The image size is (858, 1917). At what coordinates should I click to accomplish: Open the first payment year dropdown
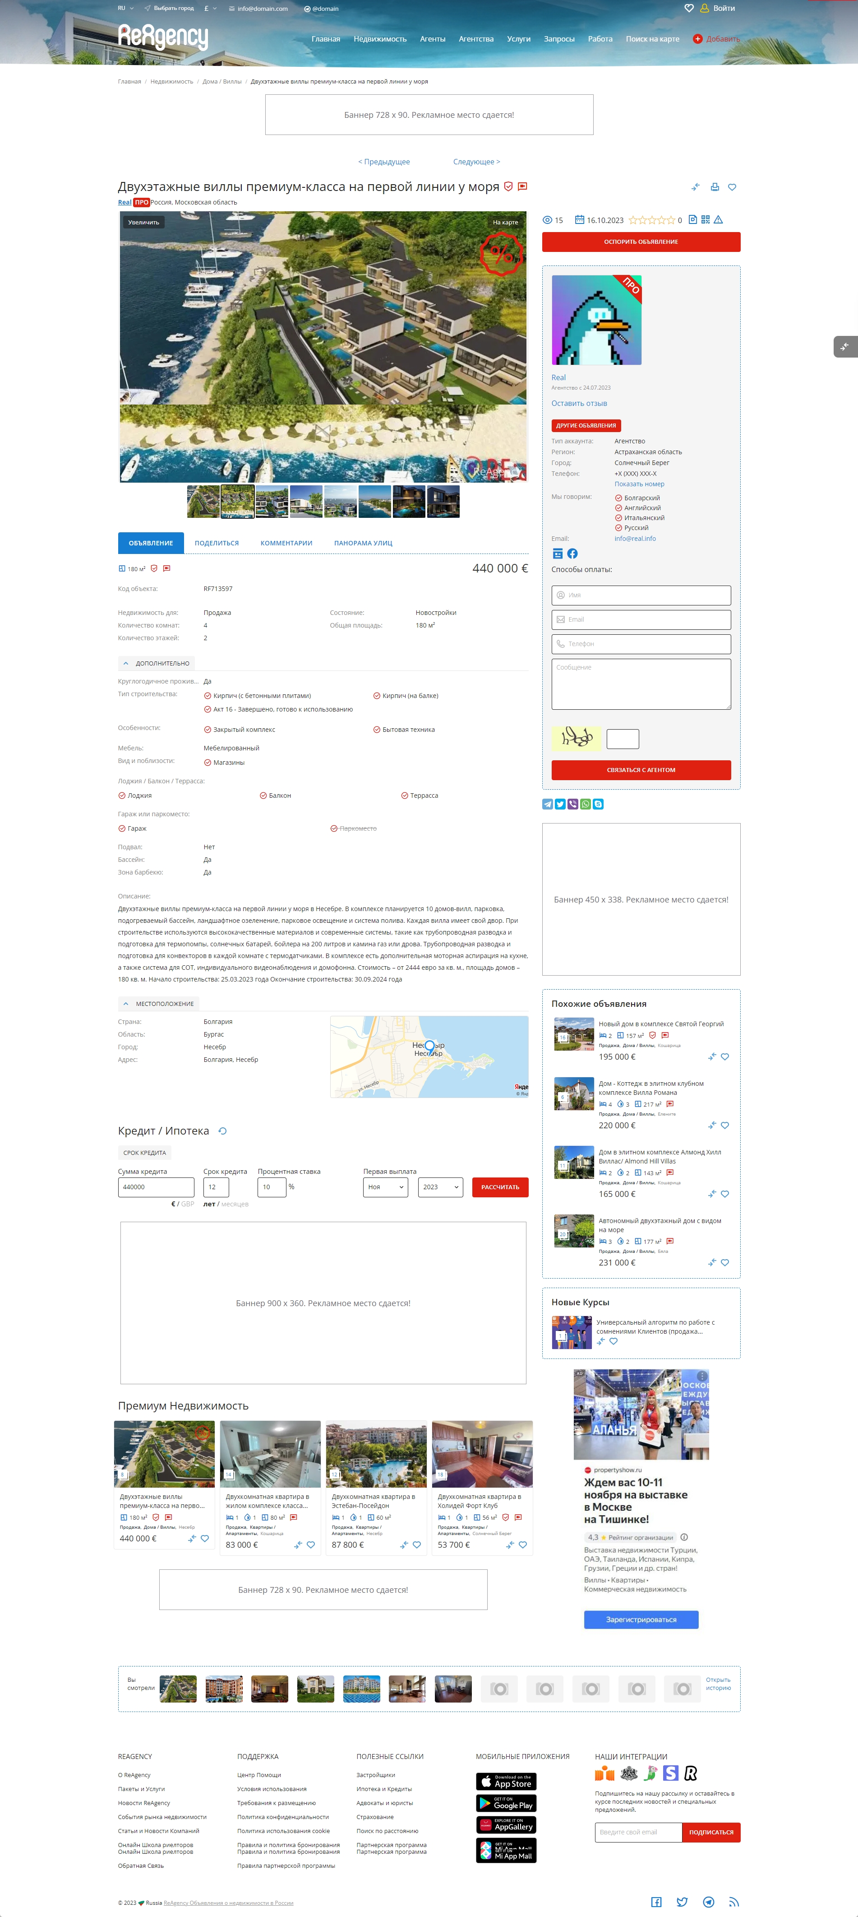tap(440, 1187)
